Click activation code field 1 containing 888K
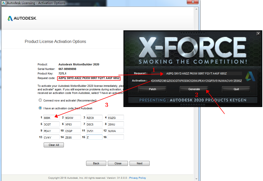The height and width of the screenshot is (181, 263). pos(51,117)
